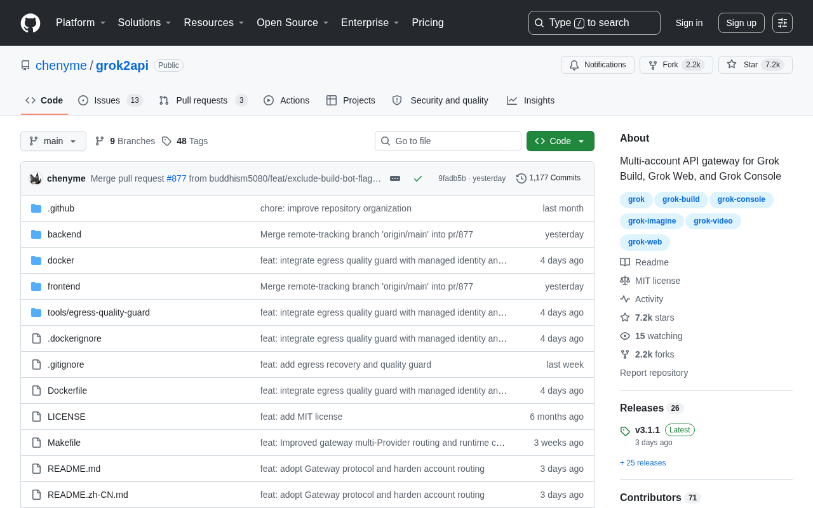813x508 pixels.
Task: Click the README.md file icon
Action: click(36, 469)
